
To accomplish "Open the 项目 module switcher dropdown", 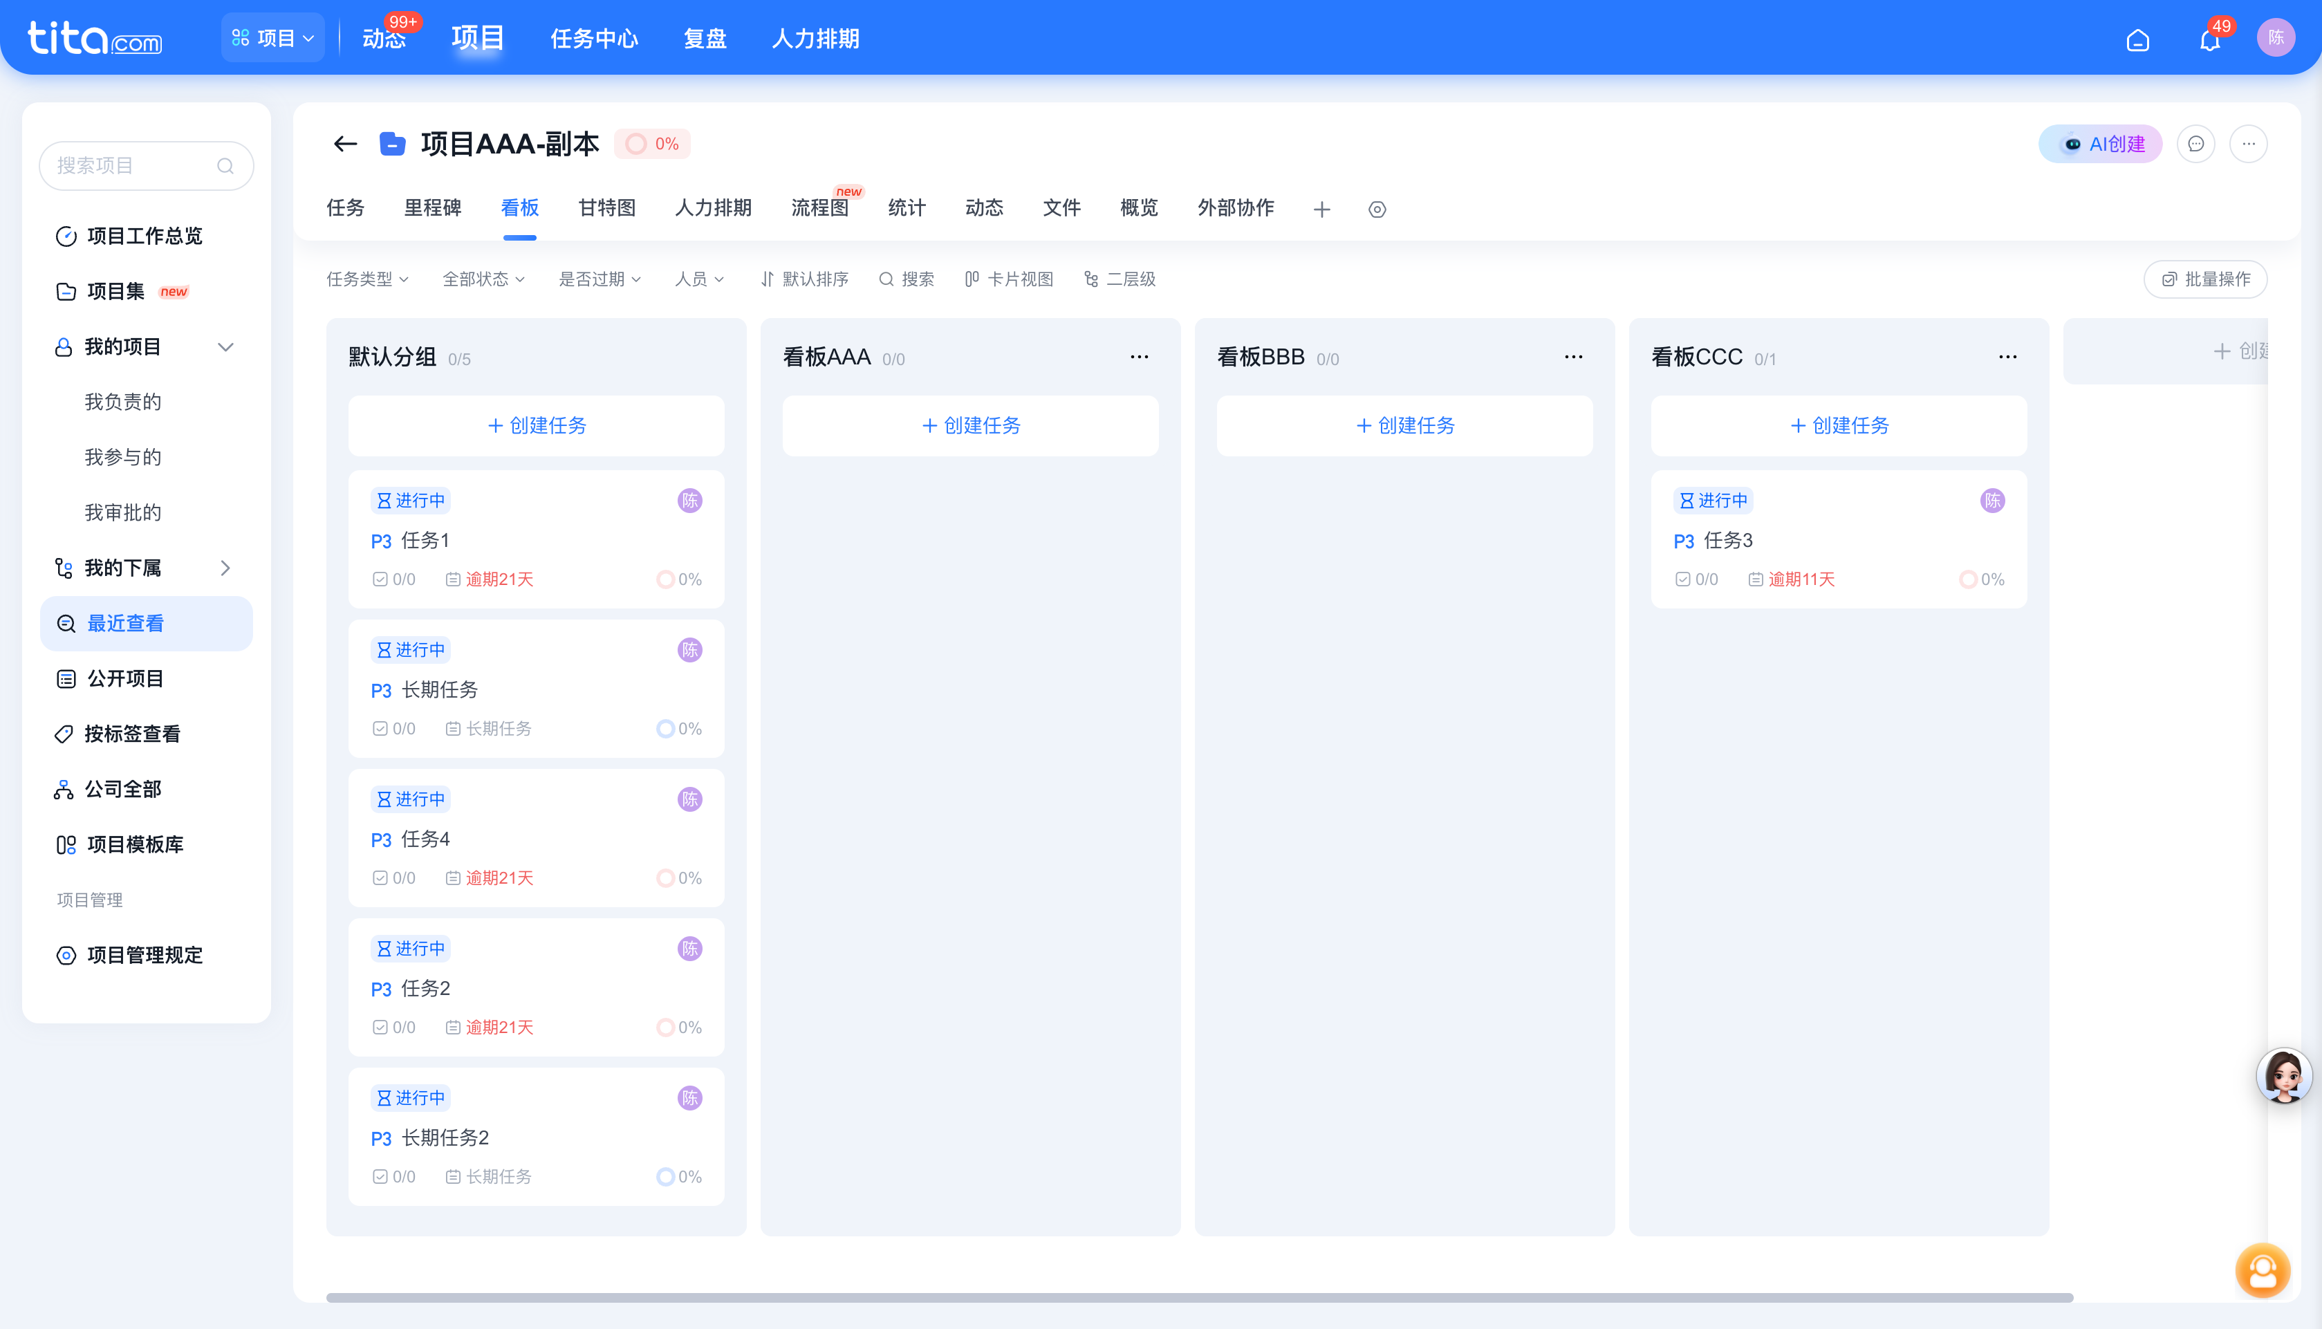I will click(273, 37).
